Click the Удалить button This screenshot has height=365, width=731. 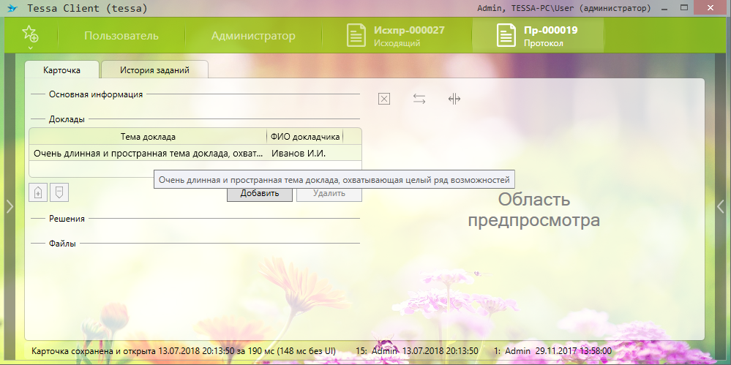click(329, 193)
